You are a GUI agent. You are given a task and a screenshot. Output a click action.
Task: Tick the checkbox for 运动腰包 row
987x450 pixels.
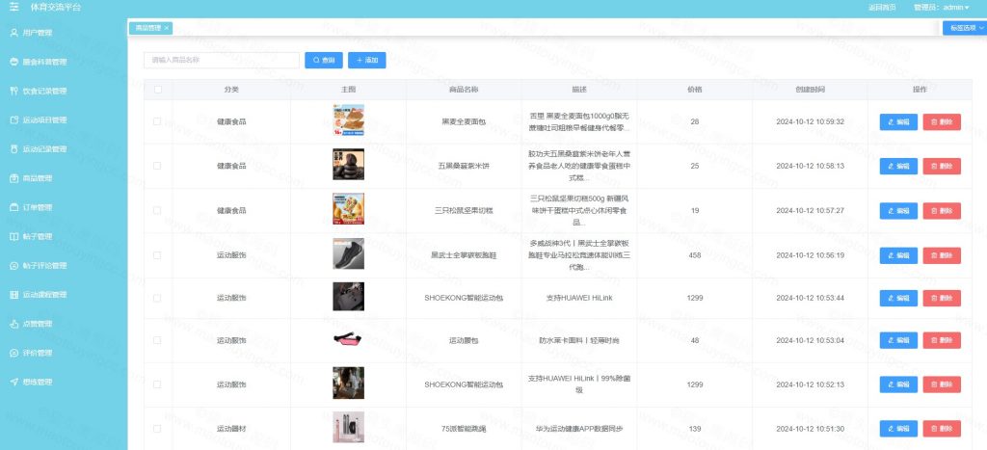[x=157, y=340]
